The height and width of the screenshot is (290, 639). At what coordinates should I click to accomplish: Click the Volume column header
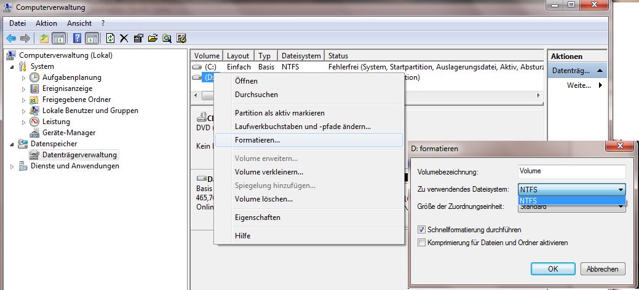(x=207, y=55)
